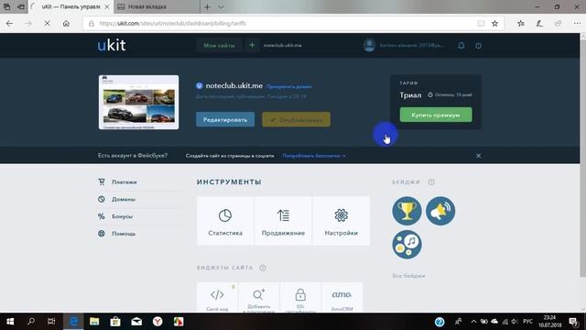Open Yandex browser from the taskbar
Image resolution: width=586 pixels, height=330 pixels.
157,322
